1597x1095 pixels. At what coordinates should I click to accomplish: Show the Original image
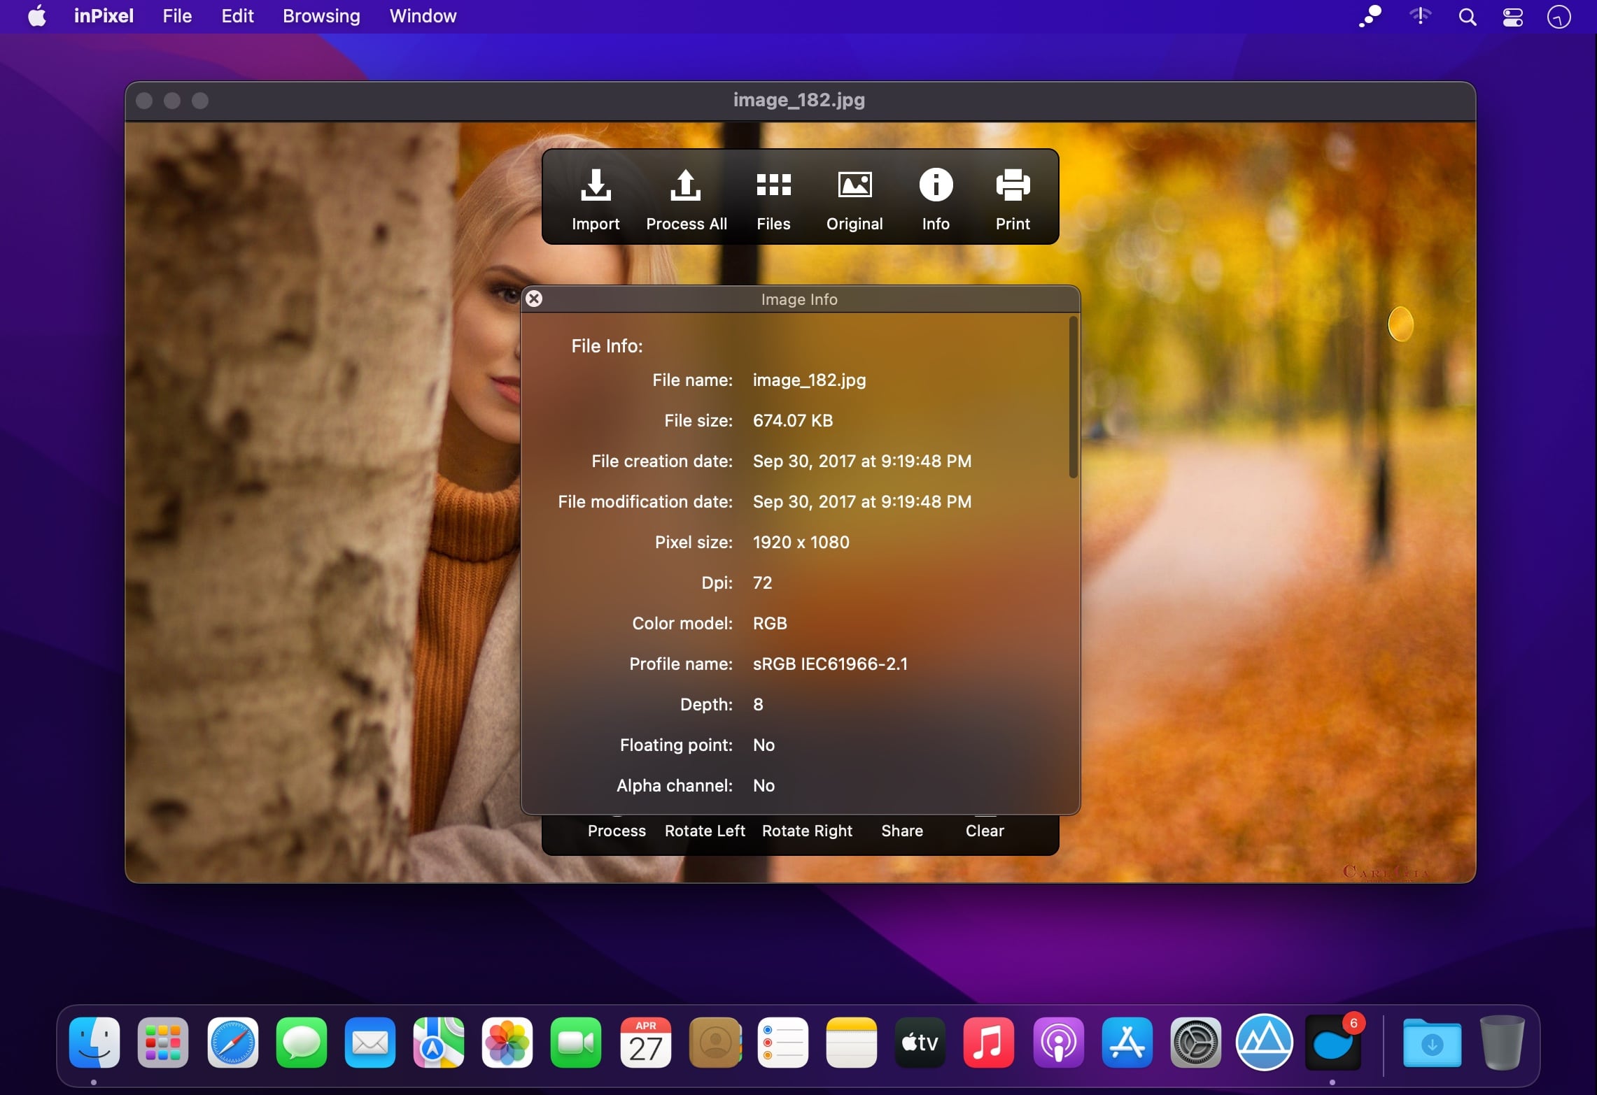854,185
